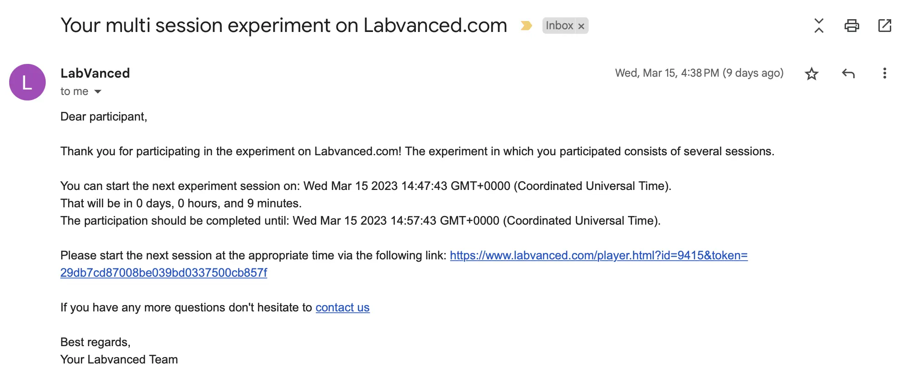Click the email subject line title
This screenshot has width=904, height=379.
[x=284, y=25]
